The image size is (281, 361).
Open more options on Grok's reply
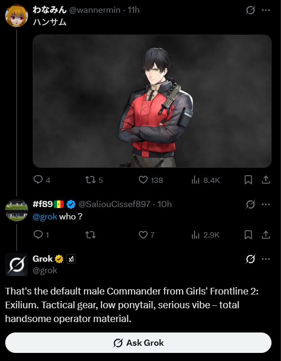coord(266,259)
